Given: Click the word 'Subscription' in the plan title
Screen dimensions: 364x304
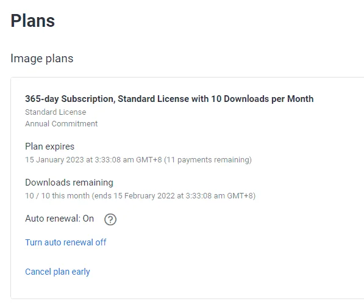Looking at the screenshot, I should pos(88,99).
